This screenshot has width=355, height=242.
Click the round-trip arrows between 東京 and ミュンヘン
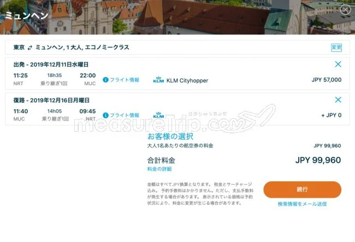click(x=30, y=48)
